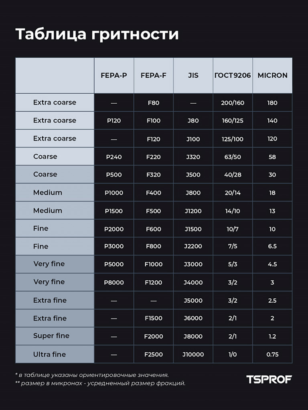Click the P120 cell

[x=114, y=121]
